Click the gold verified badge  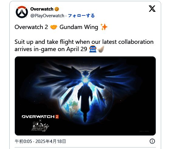(x=57, y=9)
